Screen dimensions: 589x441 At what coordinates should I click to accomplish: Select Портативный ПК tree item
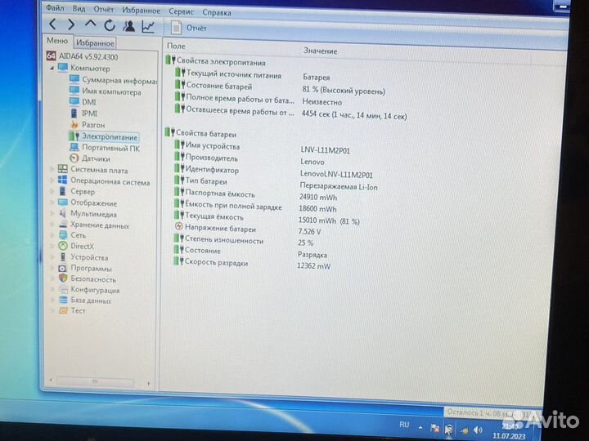pyautogui.click(x=105, y=148)
